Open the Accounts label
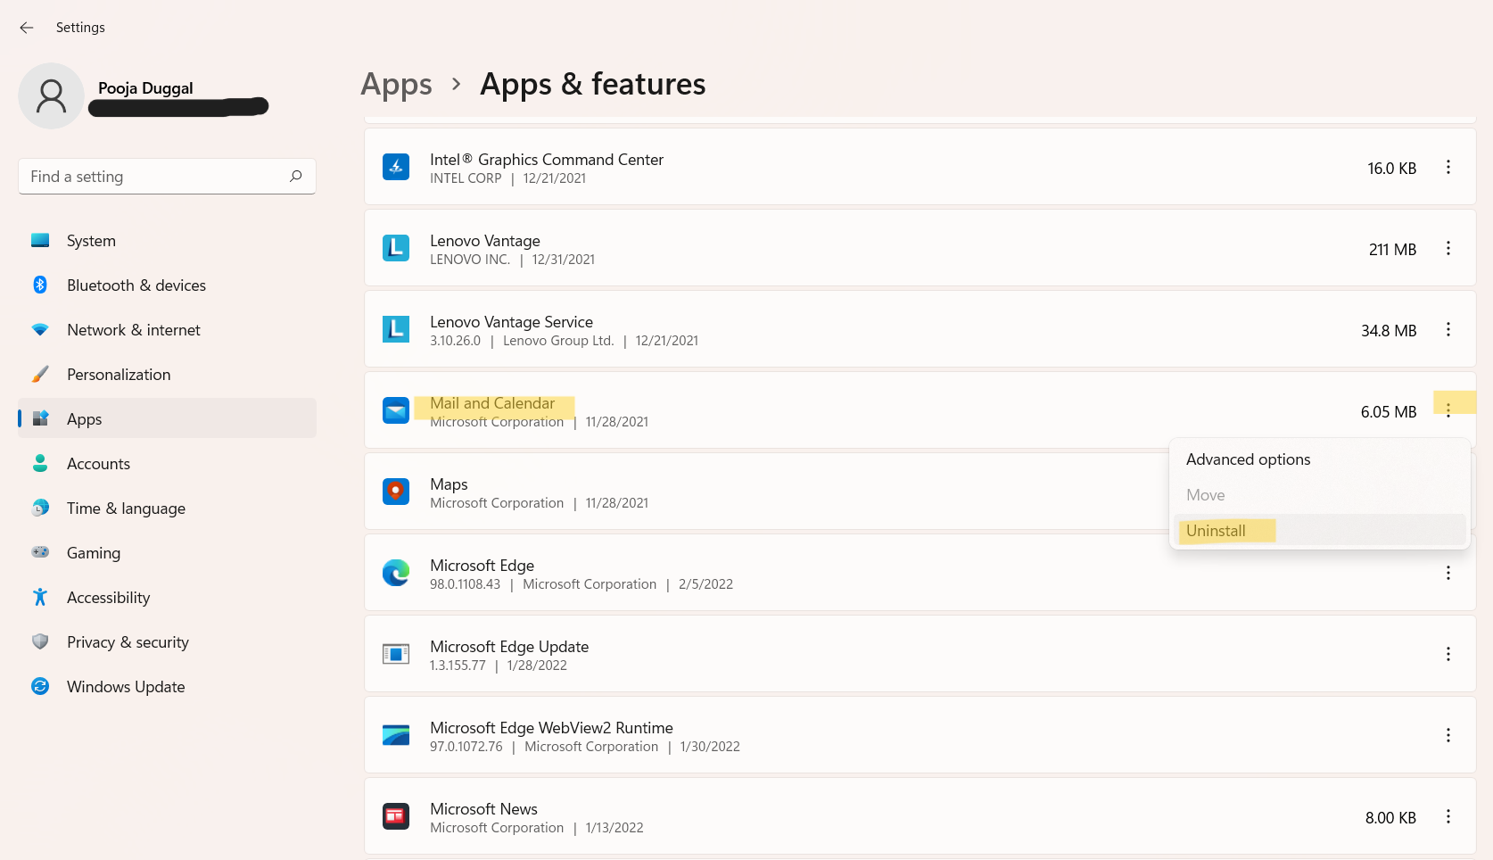The height and width of the screenshot is (860, 1493). 98,464
